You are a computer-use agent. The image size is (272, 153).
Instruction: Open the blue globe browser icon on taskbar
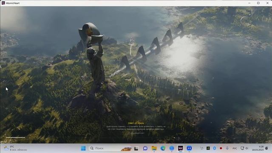click(x=172, y=148)
